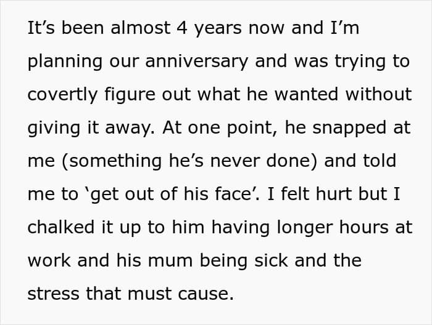
Task: Click the word 'stress' on the last line
Action: (x=53, y=294)
